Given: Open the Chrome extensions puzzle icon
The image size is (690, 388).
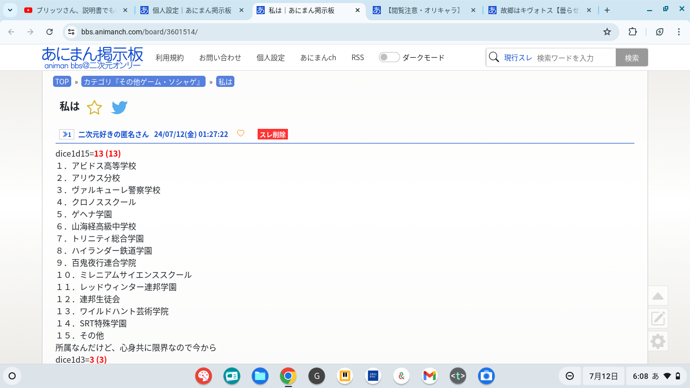Looking at the screenshot, I should [632, 32].
